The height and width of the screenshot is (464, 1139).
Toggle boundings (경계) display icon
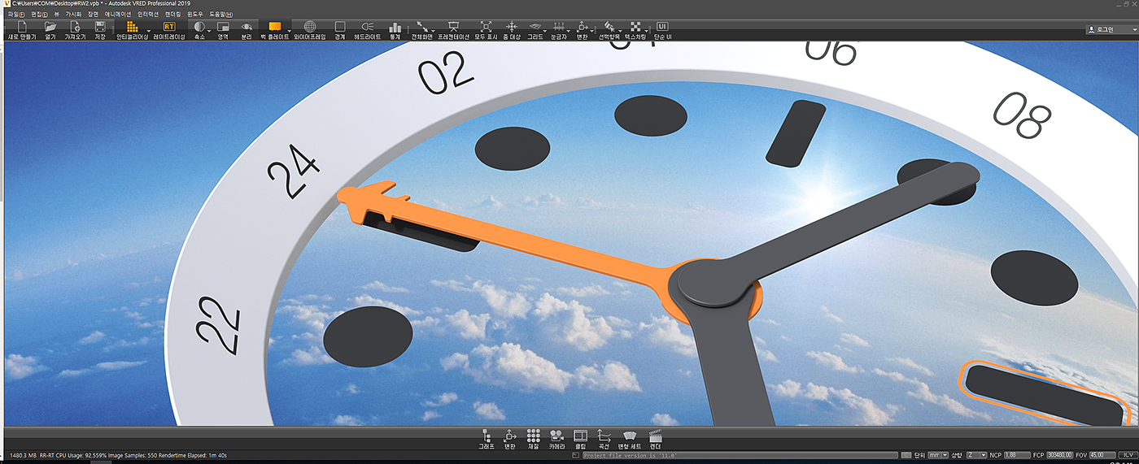340,27
